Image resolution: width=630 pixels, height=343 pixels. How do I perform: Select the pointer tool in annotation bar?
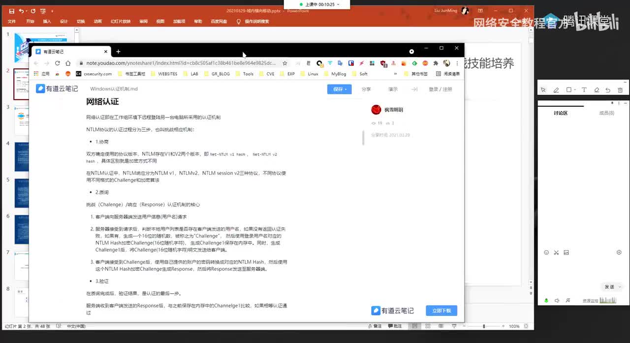(x=543, y=90)
